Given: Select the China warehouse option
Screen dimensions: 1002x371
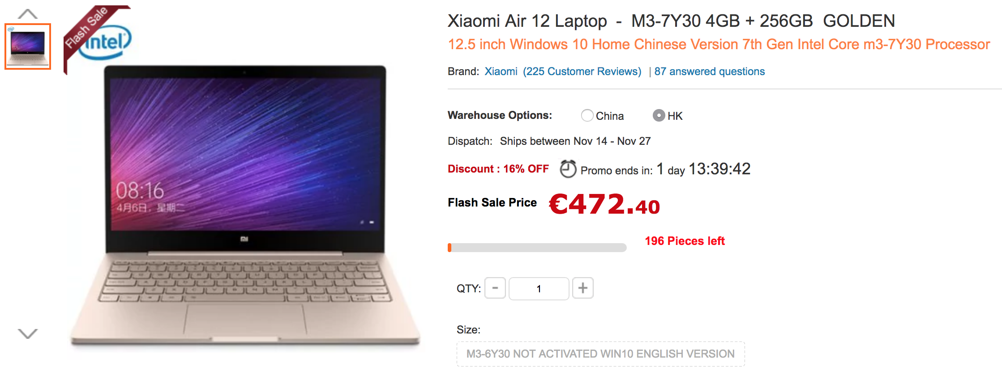Looking at the screenshot, I should pyautogui.click(x=587, y=116).
